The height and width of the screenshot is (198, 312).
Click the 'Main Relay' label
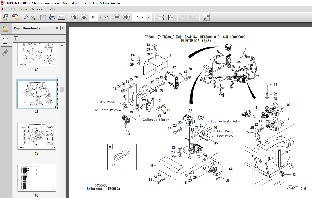(225, 131)
